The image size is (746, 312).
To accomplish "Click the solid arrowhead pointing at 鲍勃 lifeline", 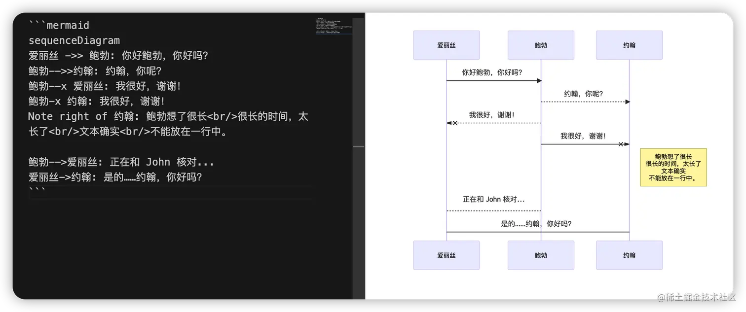I will 539,81.
